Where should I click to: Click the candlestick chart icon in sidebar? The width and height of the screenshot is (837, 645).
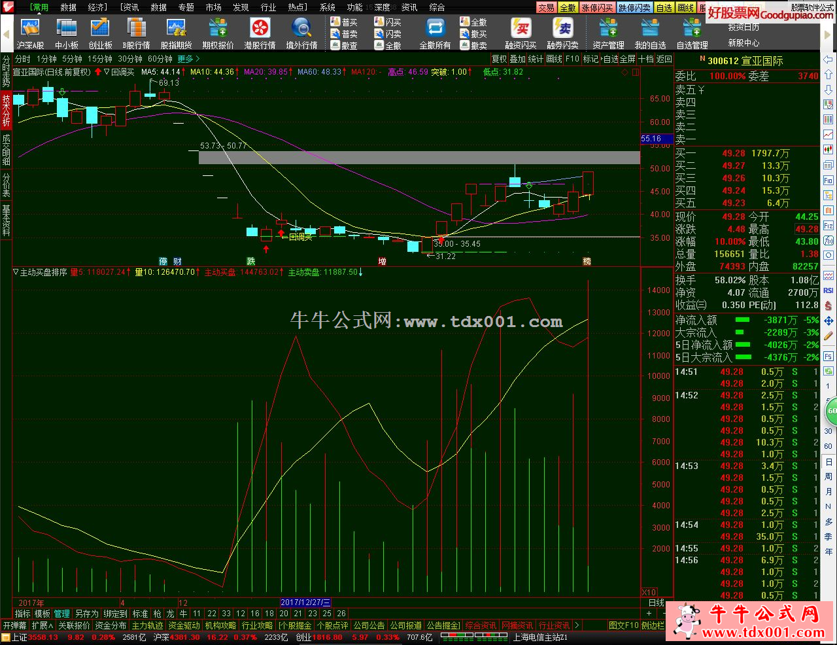pyautogui.click(x=828, y=150)
